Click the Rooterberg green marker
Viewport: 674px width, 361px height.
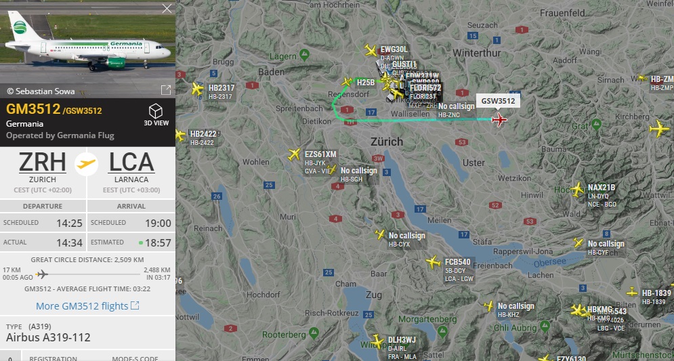[x=314, y=333]
